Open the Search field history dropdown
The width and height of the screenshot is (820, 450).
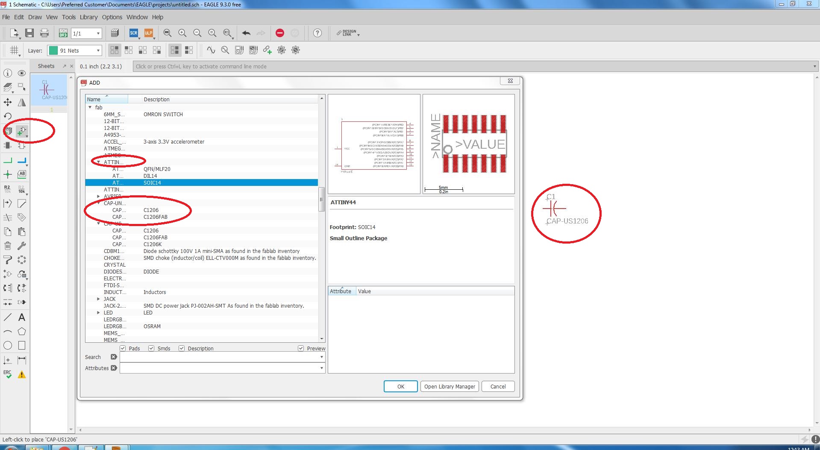pyautogui.click(x=321, y=357)
